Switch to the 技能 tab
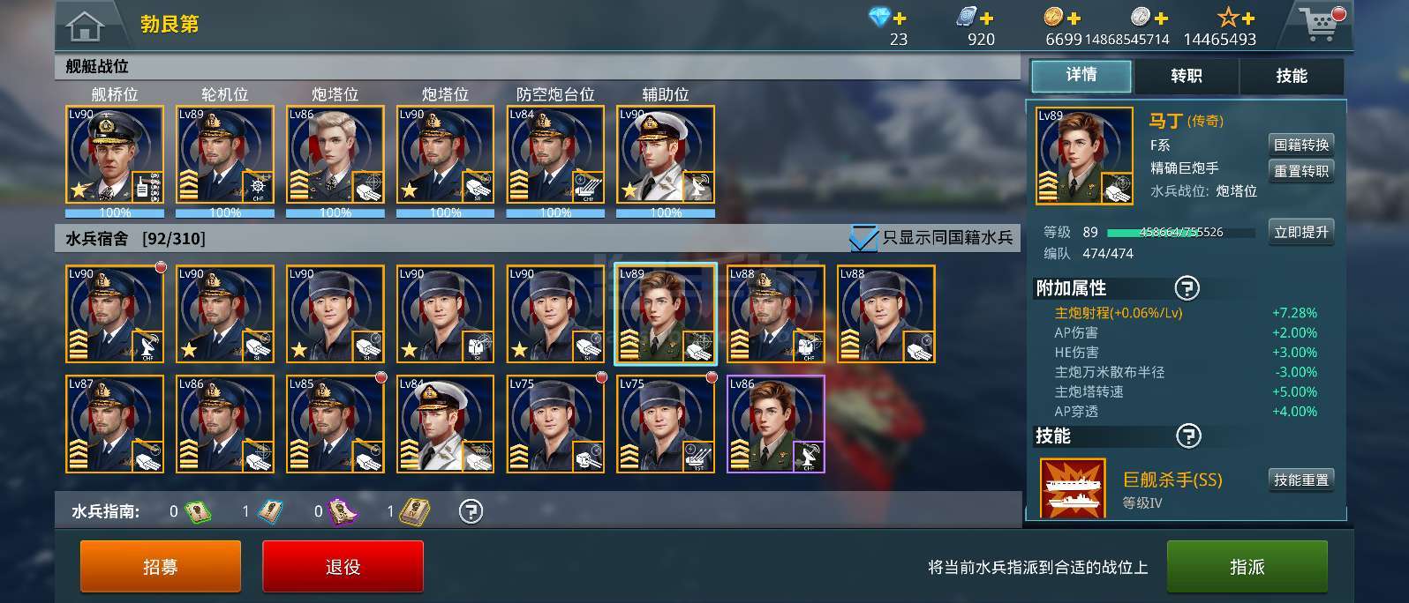Viewport: 1409px width, 603px height. (x=1292, y=76)
